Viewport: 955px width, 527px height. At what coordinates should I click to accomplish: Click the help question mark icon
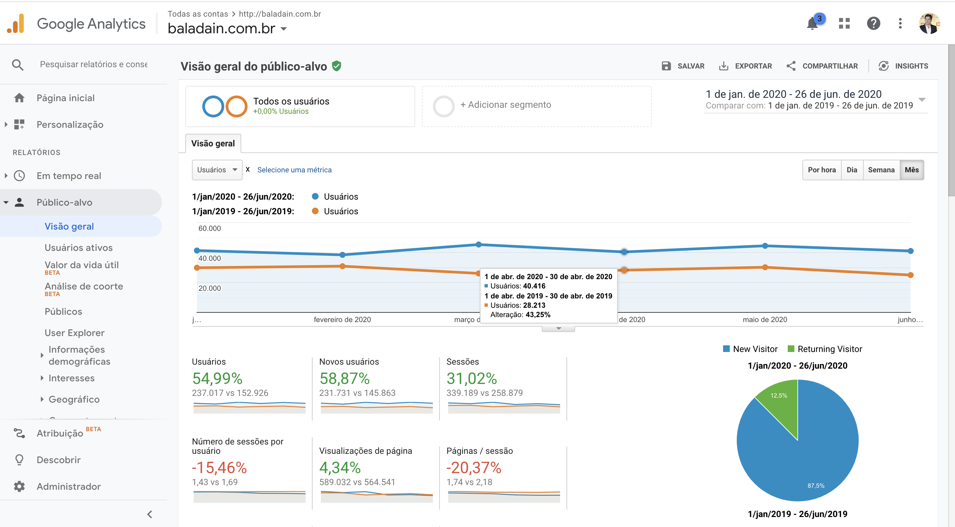(873, 24)
